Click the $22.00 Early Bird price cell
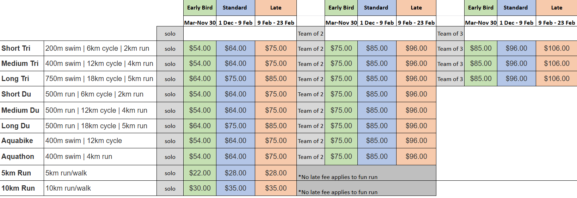577x198 pixels. pos(200,173)
